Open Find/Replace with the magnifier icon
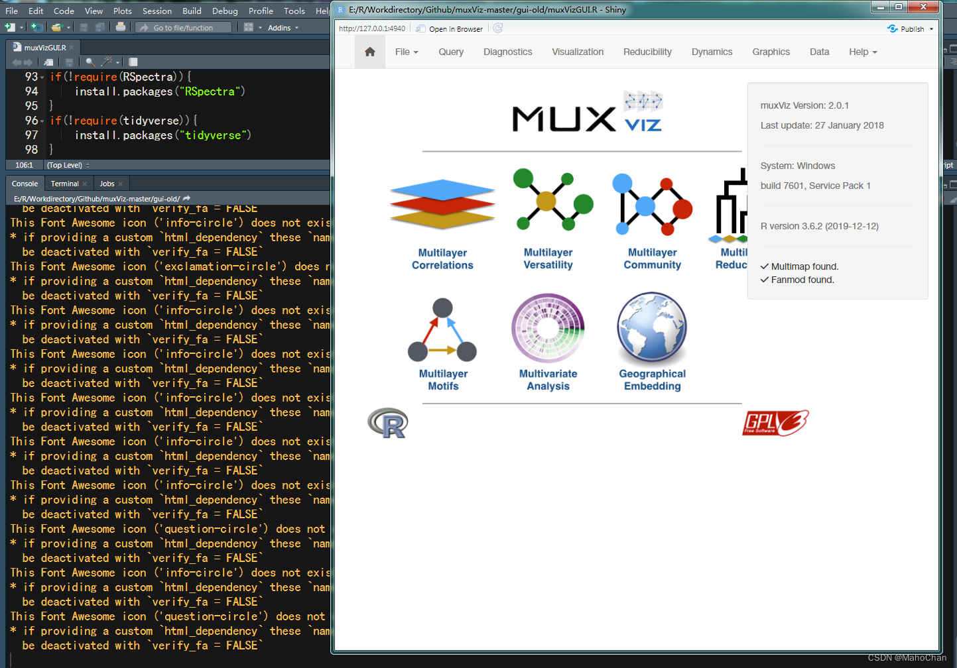957x668 pixels. (x=89, y=61)
